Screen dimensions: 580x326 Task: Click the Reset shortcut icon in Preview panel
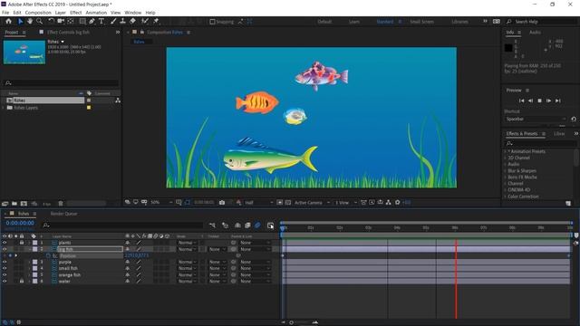(574, 119)
